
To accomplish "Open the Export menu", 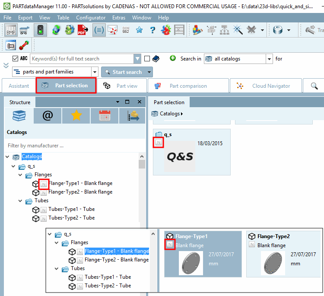I will coord(25,18).
